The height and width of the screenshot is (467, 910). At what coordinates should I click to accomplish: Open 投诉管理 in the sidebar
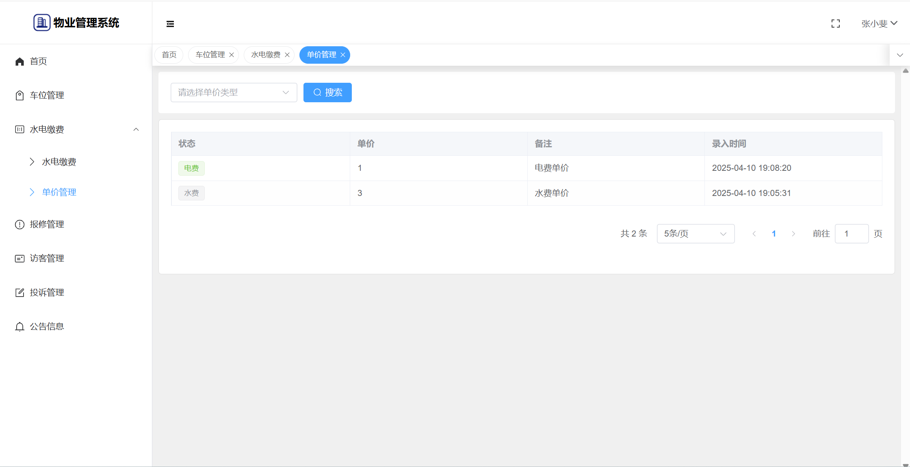(47, 293)
